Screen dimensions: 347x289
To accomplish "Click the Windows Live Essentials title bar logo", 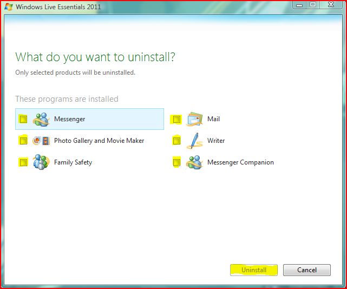I will click(9, 6).
